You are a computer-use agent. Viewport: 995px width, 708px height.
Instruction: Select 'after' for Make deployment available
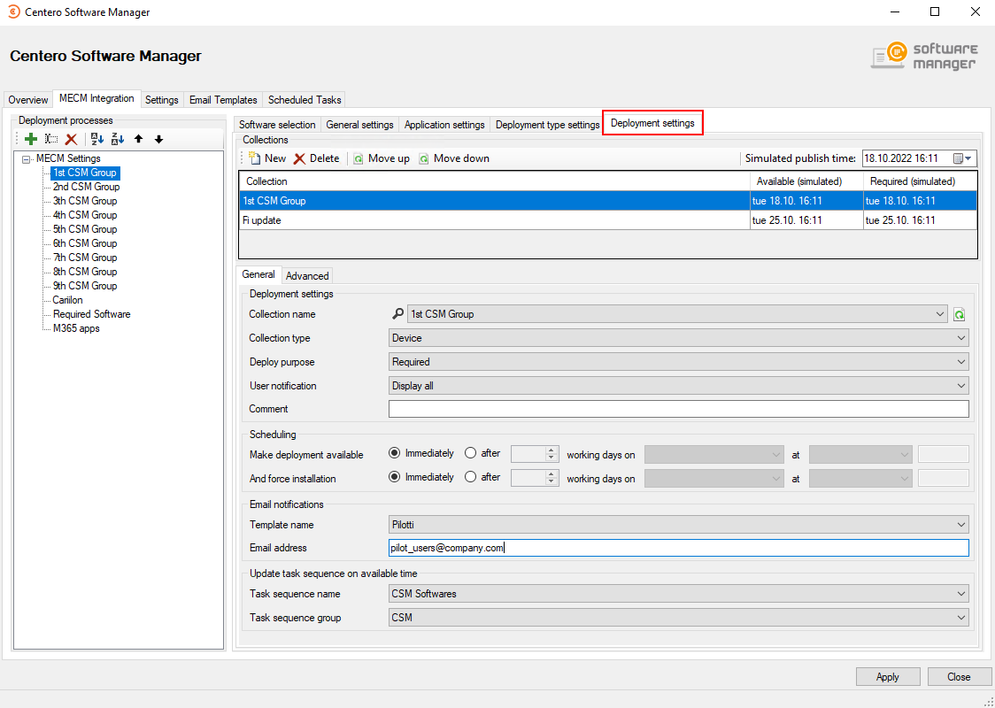(x=471, y=453)
